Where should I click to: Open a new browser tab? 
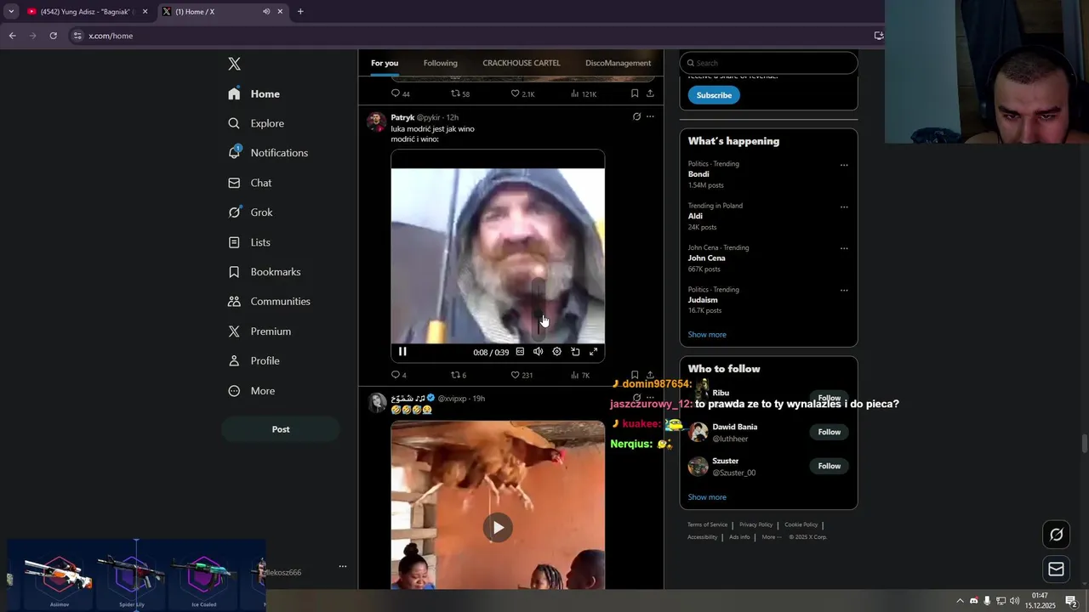(x=300, y=11)
